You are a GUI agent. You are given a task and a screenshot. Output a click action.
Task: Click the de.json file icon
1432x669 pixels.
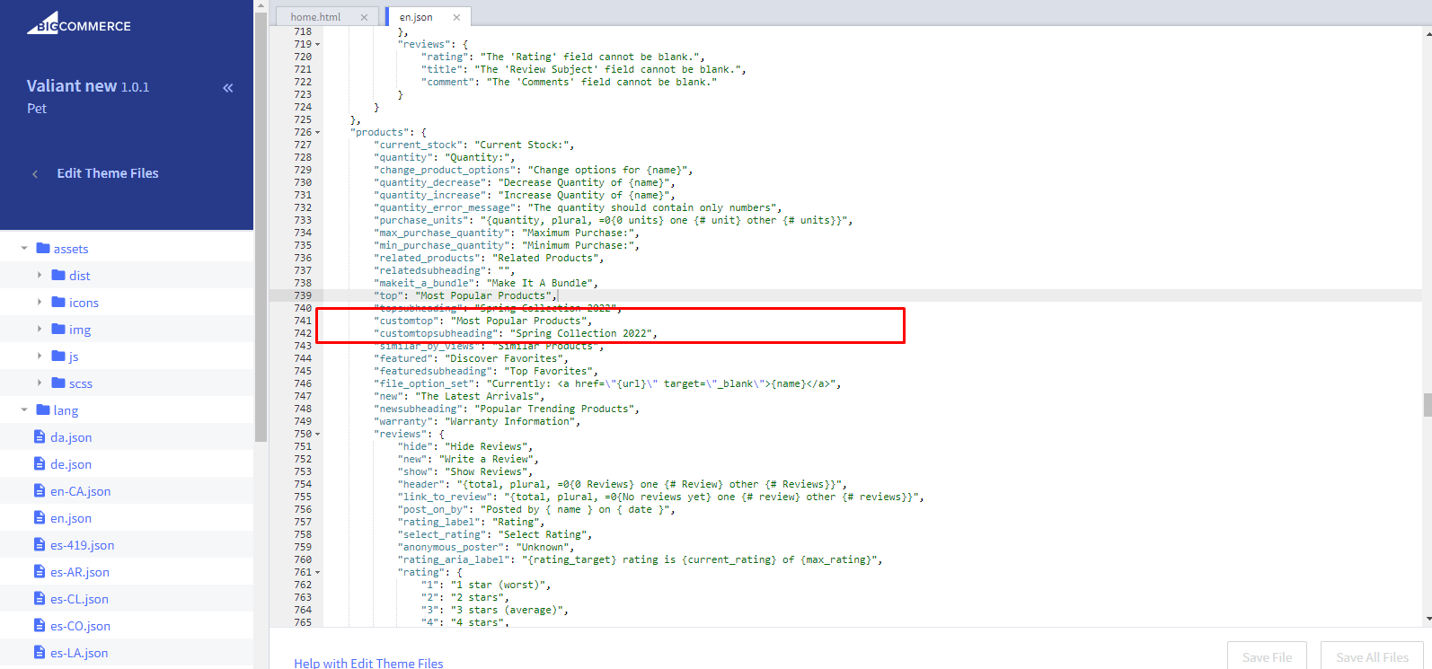click(x=40, y=464)
